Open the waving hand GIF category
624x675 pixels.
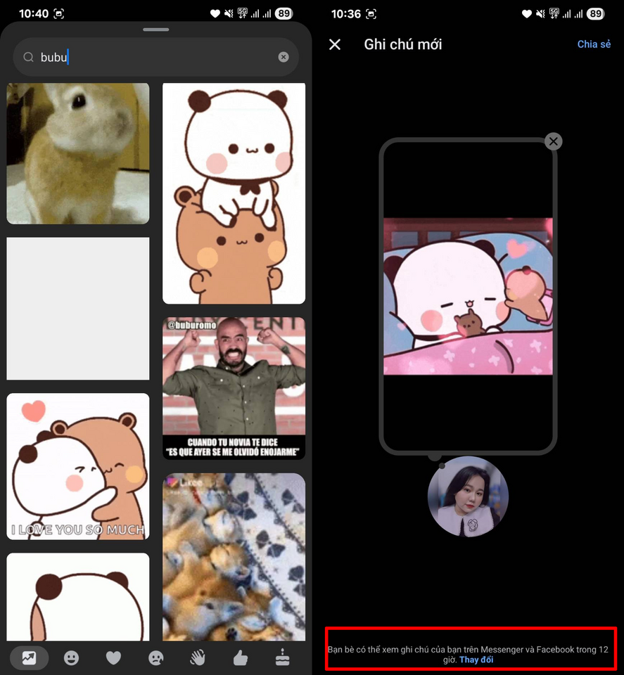198,658
